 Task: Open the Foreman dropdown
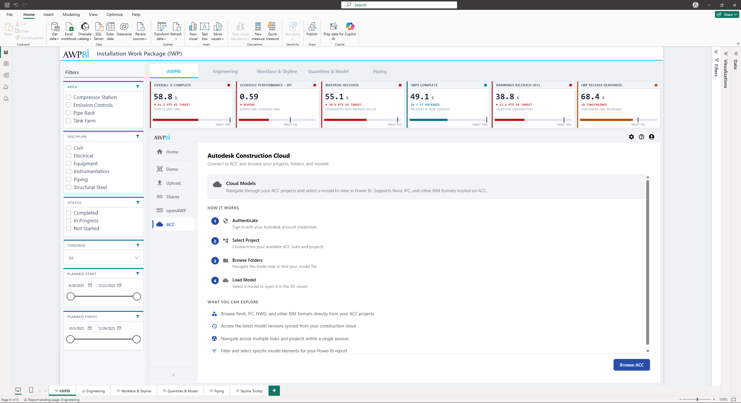tap(104, 258)
